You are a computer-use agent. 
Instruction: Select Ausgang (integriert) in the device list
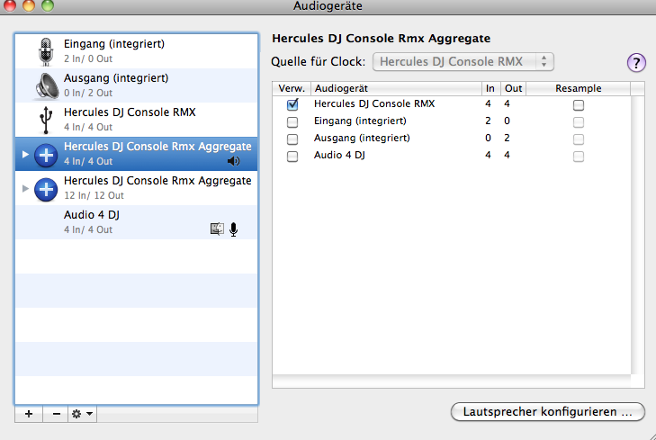click(x=137, y=85)
